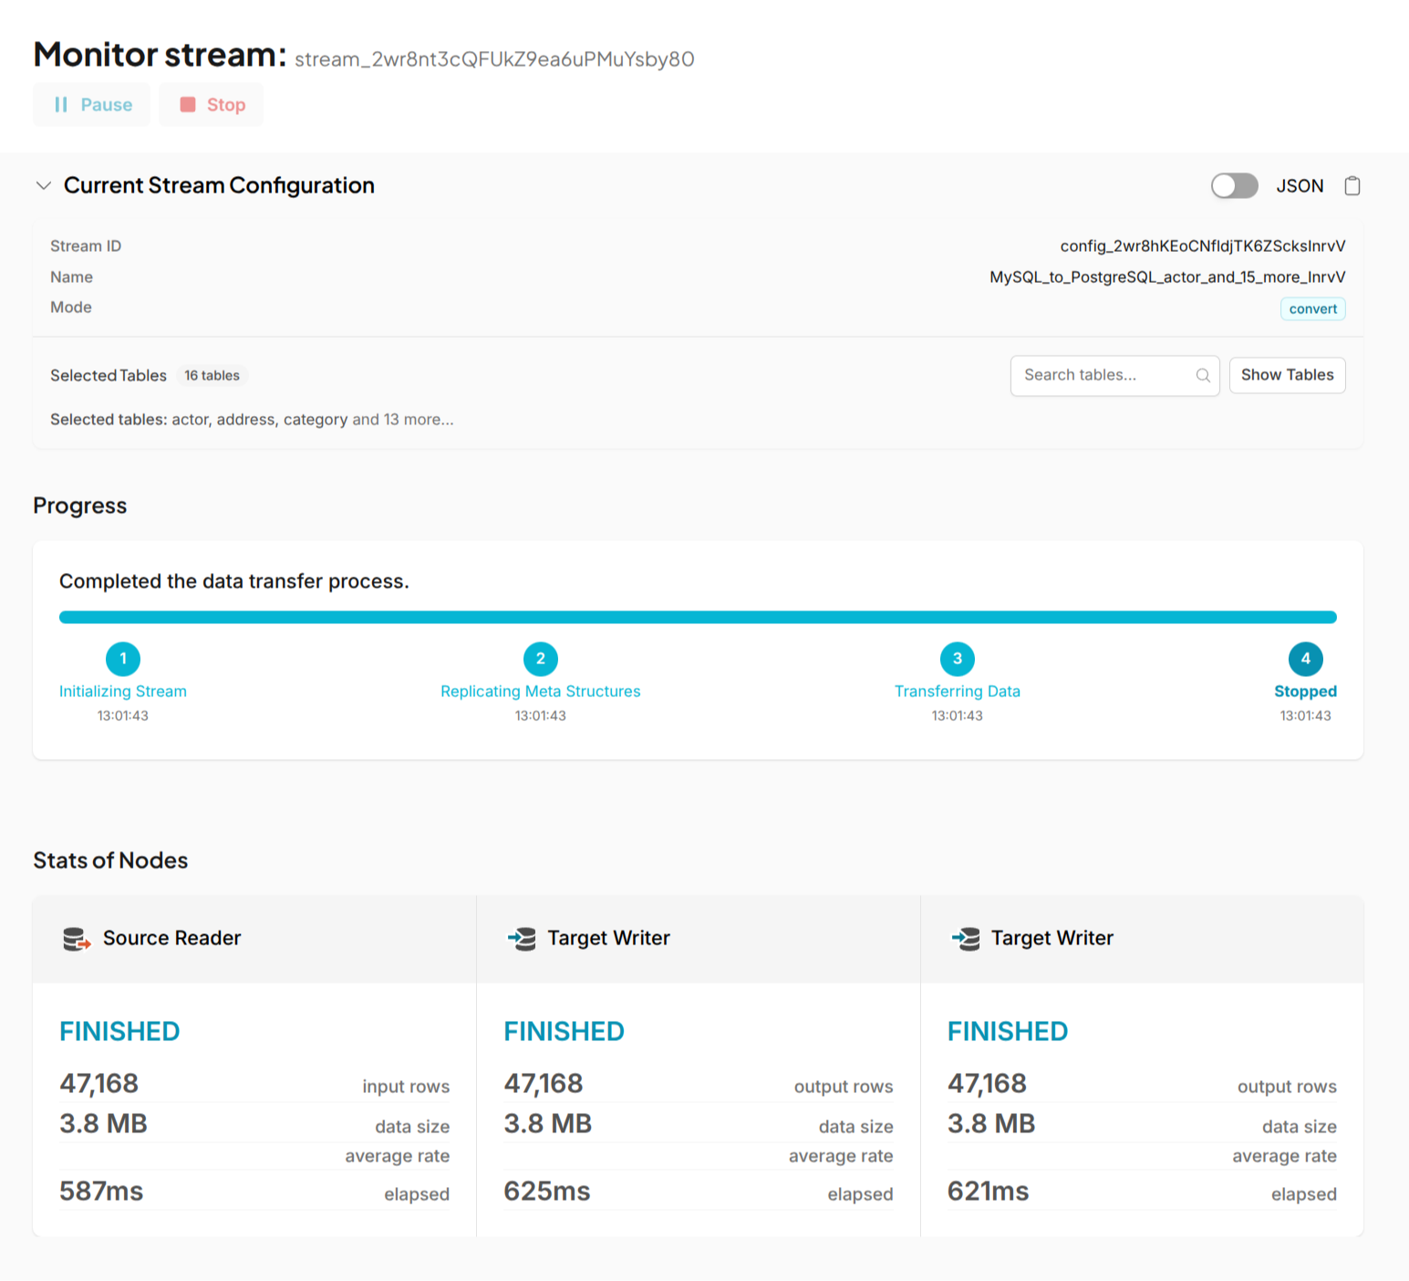Click step 2 Replicating Meta Structures marker

pos(540,659)
